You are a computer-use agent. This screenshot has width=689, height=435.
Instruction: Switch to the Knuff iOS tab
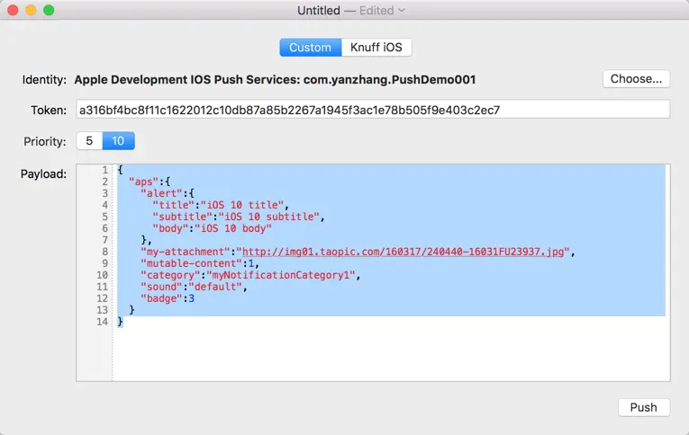point(376,48)
